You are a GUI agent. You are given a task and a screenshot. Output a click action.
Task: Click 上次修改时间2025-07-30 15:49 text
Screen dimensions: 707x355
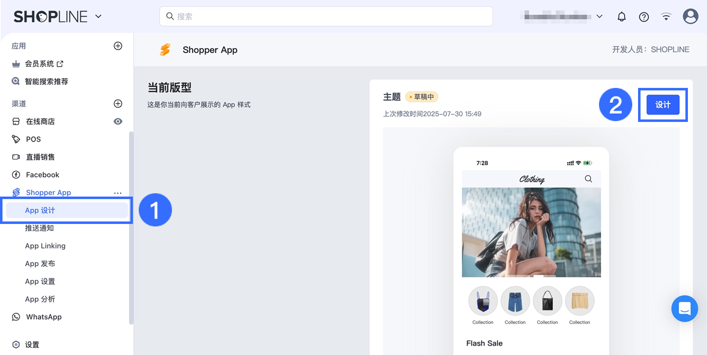(x=432, y=114)
